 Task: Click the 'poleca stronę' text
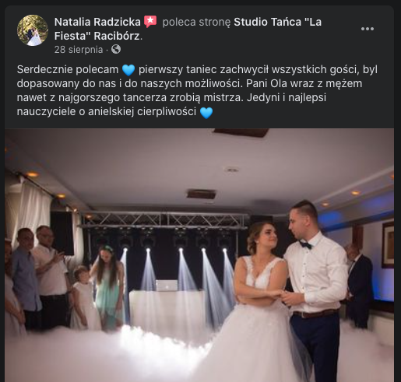[x=196, y=22]
